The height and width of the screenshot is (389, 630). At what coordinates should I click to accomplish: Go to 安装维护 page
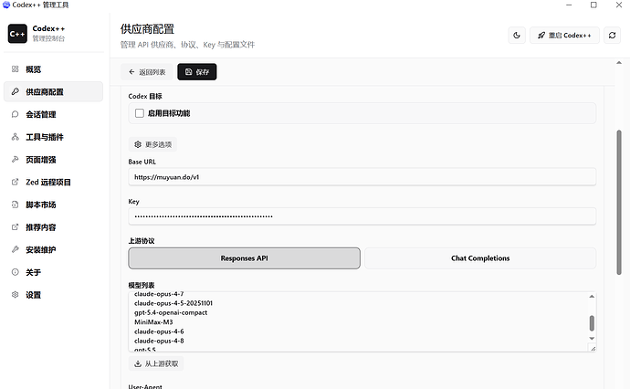click(x=53, y=249)
